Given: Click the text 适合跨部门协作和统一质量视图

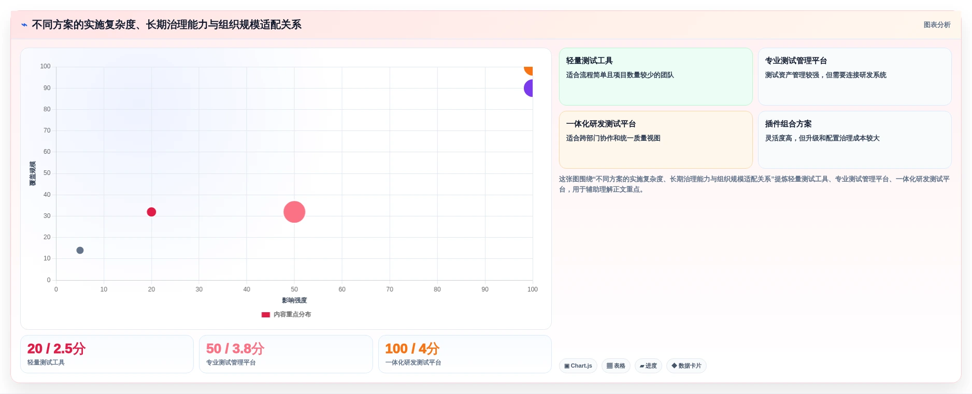Looking at the screenshot, I should 613,138.
